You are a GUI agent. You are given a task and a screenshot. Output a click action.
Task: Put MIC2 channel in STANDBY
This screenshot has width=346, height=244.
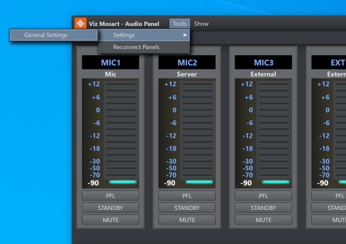tap(187, 208)
